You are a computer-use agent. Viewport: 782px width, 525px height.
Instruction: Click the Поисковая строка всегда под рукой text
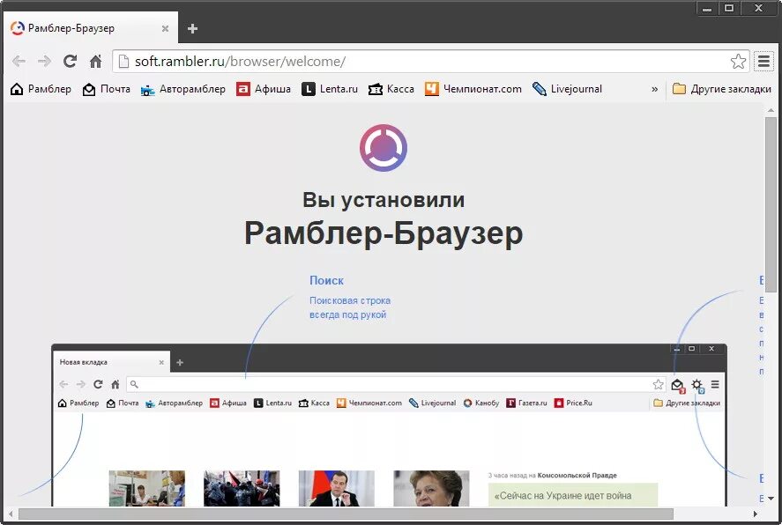(350, 307)
